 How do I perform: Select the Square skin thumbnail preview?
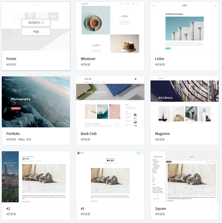pos(185,177)
